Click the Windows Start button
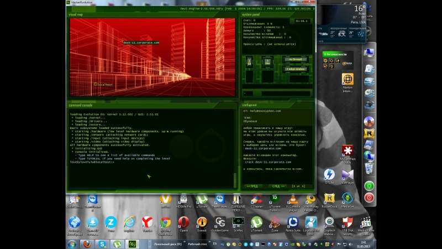Screen dimensions: 442x249 pyautogui.click(x=72, y=243)
